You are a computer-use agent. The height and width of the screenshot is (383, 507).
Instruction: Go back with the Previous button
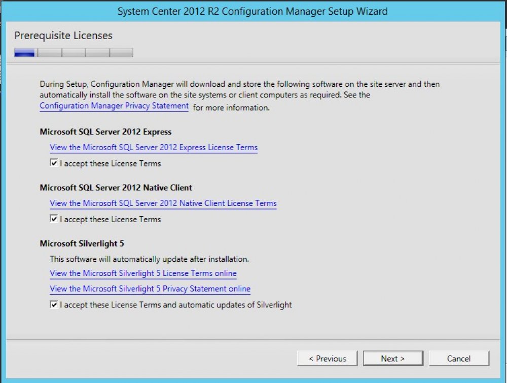(327, 359)
